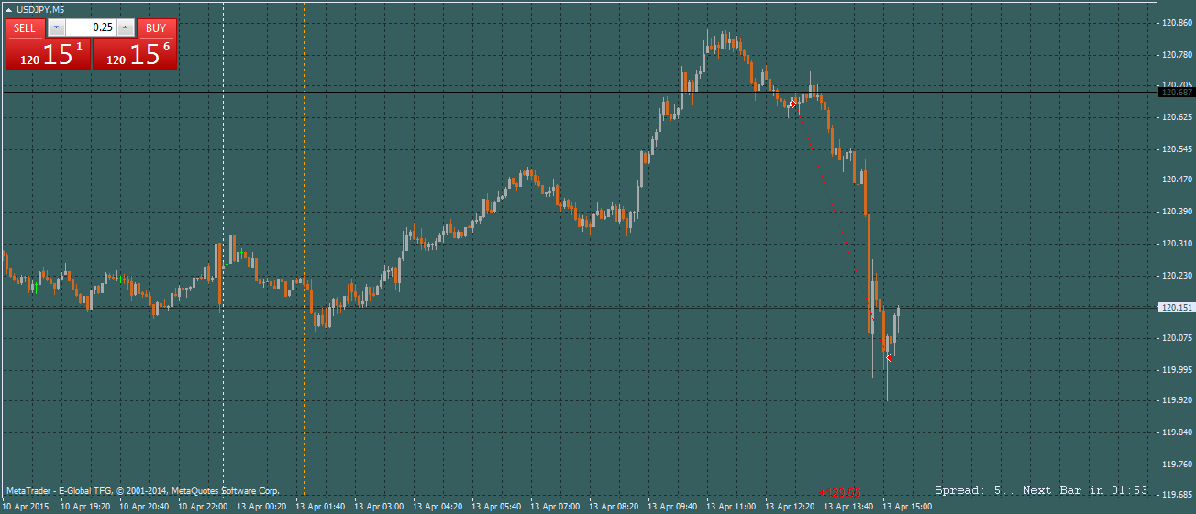Viewport: 1196px width, 514px height.
Task: Click the 120.625 price scale label
Action: (1177, 117)
